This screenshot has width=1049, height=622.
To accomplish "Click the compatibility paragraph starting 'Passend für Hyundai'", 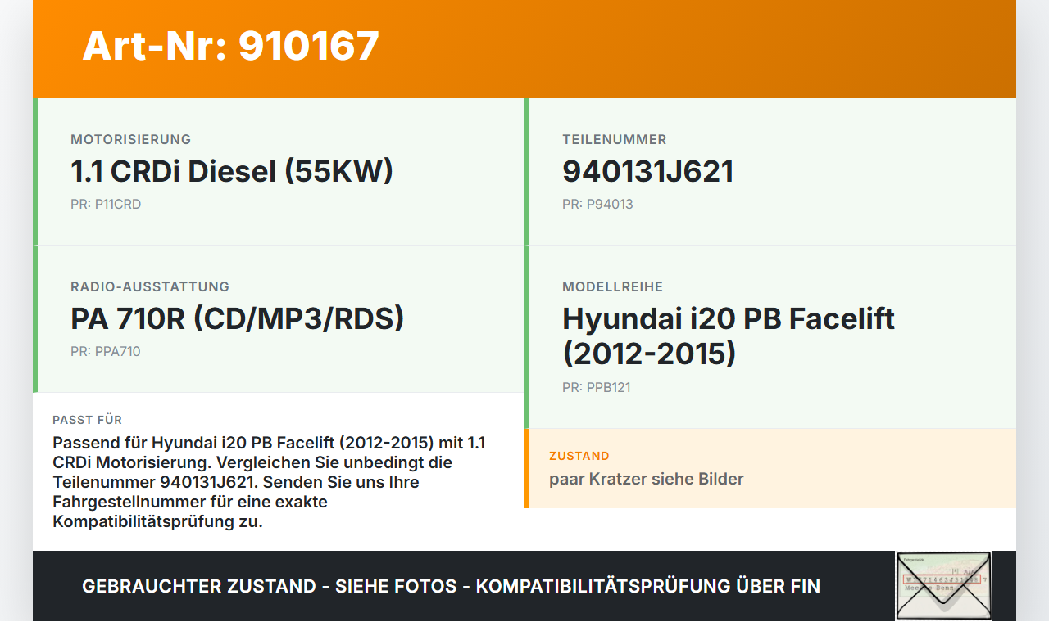I will click(270, 482).
